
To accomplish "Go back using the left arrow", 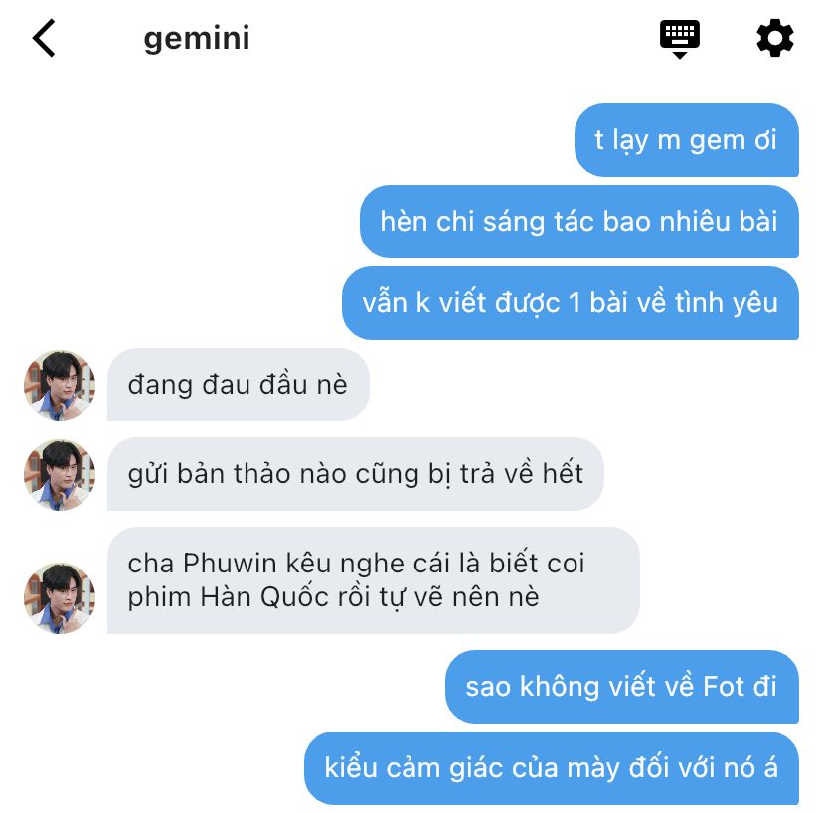I will (x=44, y=38).
